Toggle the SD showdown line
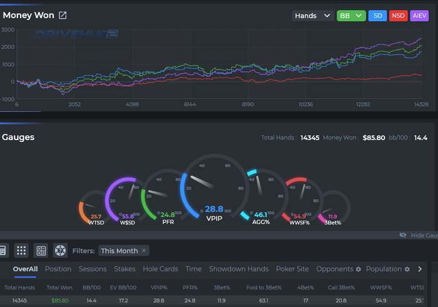Viewport: 438px width, 307px height. [x=378, y=16]
